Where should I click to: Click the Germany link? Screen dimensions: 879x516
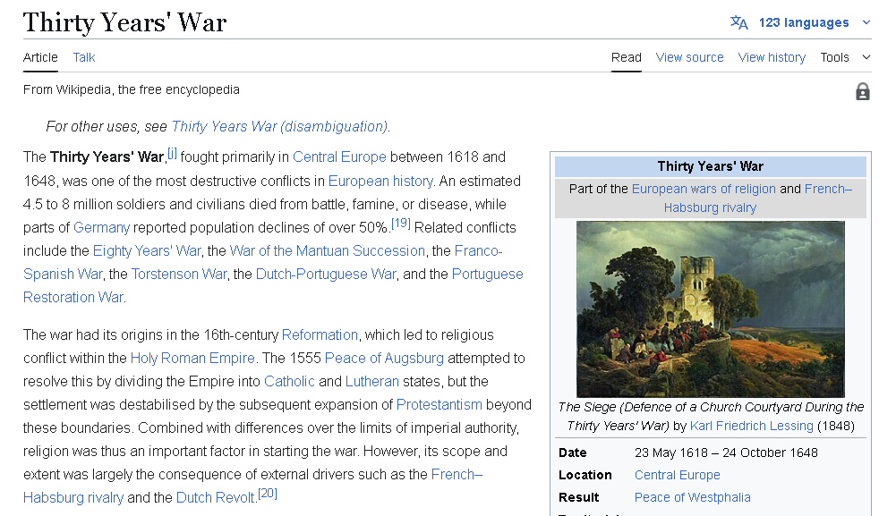[101, 227]
